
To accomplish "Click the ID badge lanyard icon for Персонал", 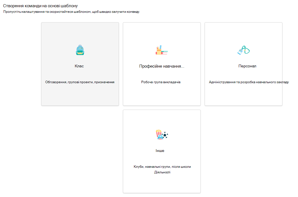I will click(244, 50).
